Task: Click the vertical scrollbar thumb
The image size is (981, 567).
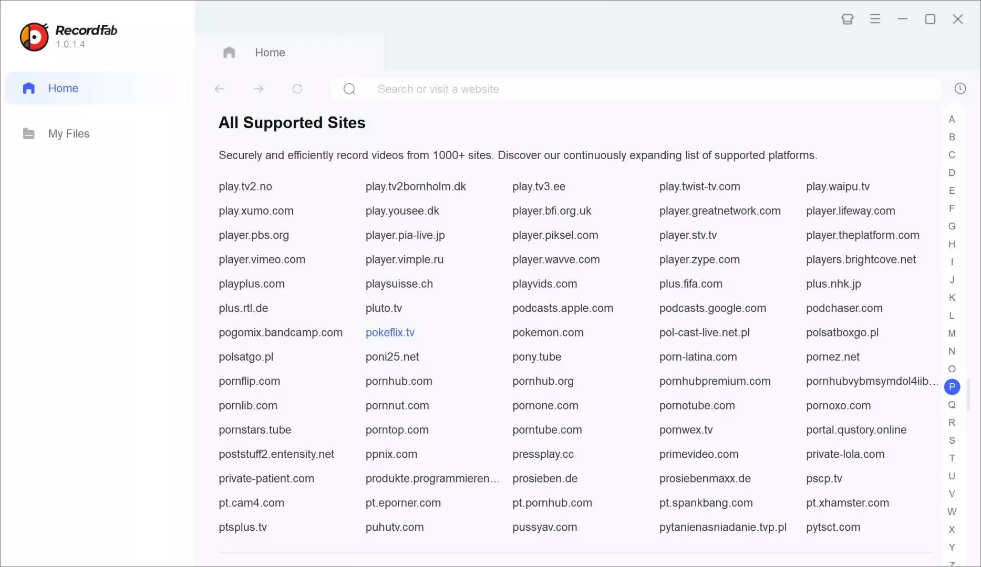Action: [968, 394]
